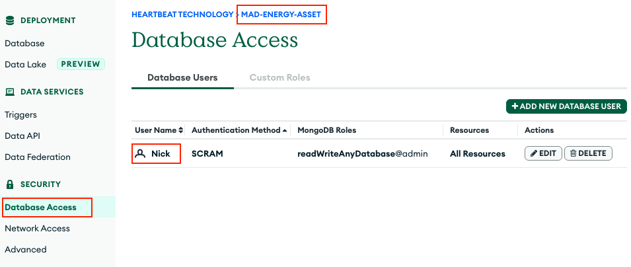Click the Security padlock icon
Image resolution: width=631 pixels, height=267 pixels.
(x=10, y=184)
